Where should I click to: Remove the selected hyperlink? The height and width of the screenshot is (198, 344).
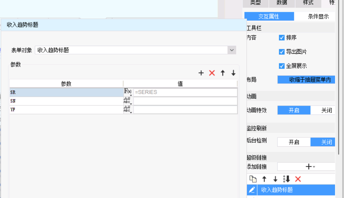pyautogui.click(x=298, y=179)
